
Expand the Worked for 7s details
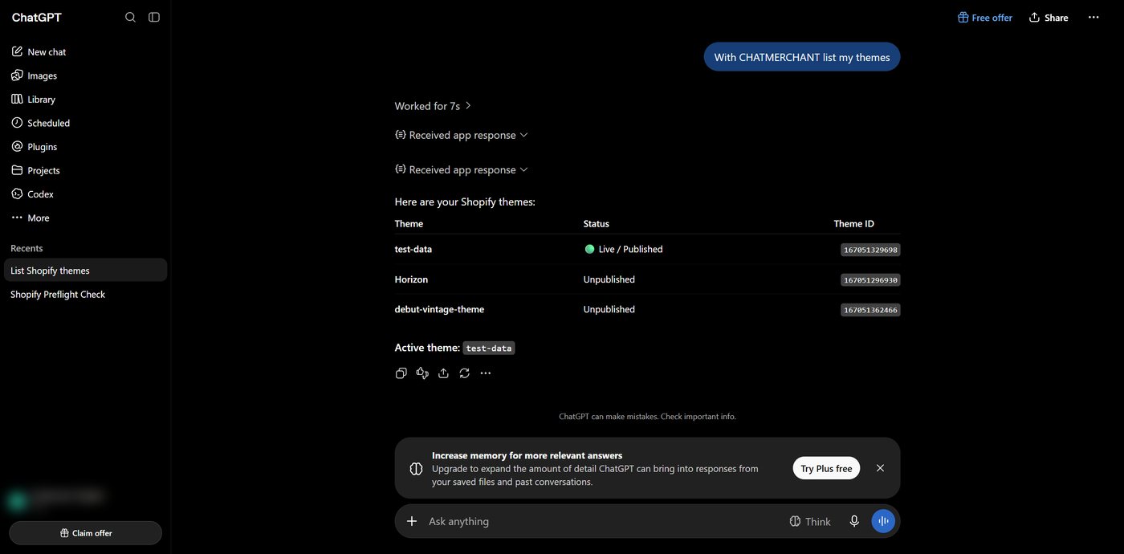(x=434, y=106)
